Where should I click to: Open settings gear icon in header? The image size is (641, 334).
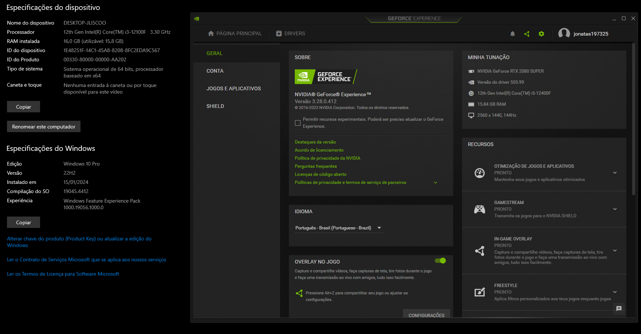tap(541, 34)
